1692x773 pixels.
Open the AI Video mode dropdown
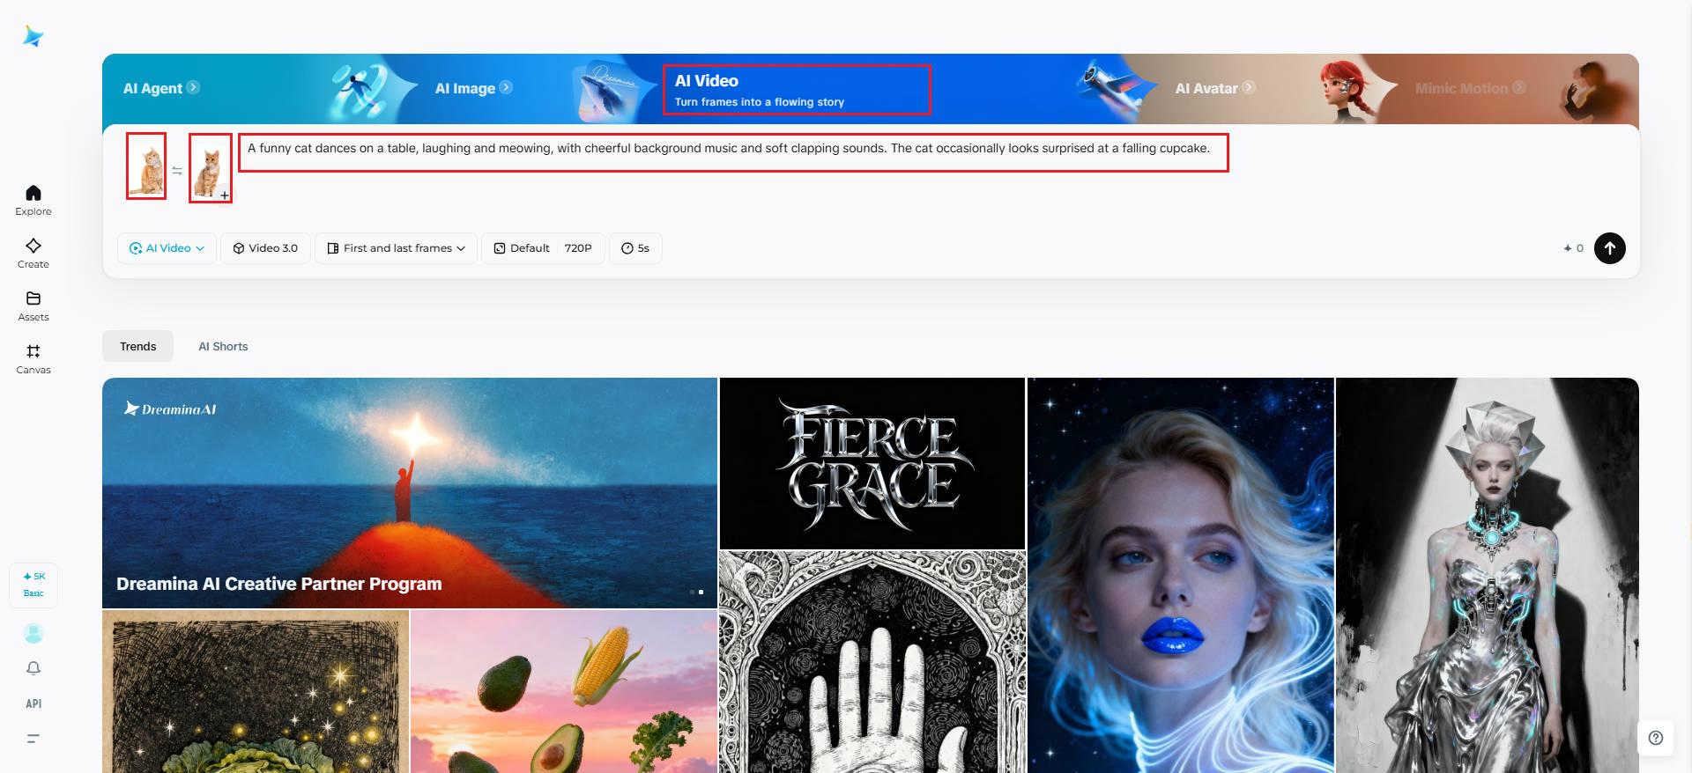[x=167, y=248]
